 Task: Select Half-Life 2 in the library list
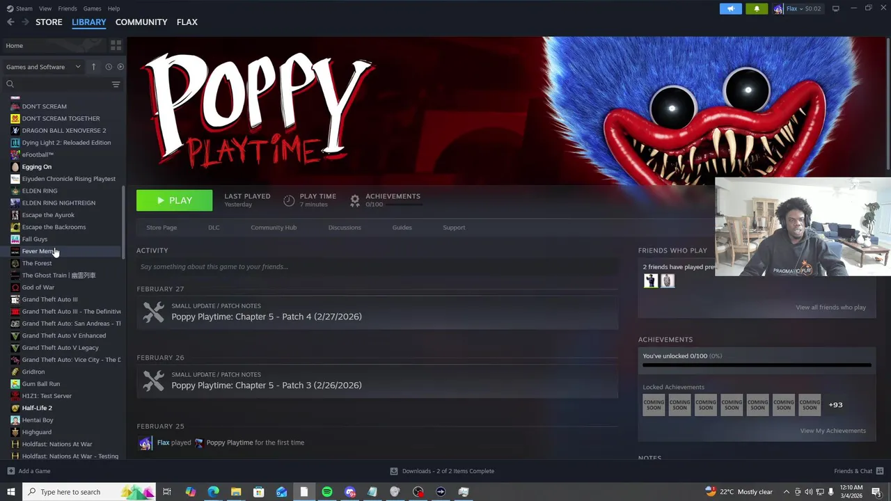pos(37,408)
